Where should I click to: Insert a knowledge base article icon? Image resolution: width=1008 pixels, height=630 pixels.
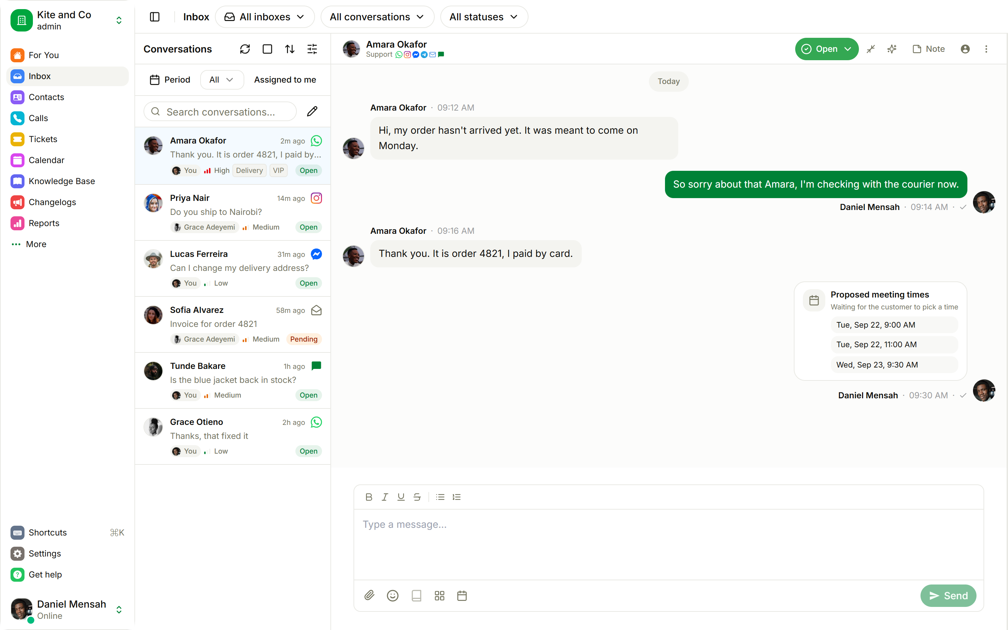tap(416, 595)
